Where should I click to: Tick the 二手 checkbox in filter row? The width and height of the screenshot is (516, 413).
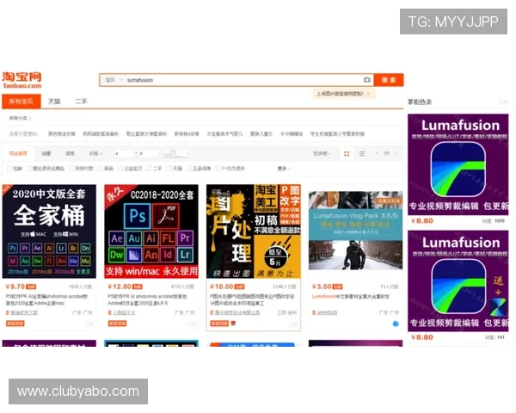point(149,169)
